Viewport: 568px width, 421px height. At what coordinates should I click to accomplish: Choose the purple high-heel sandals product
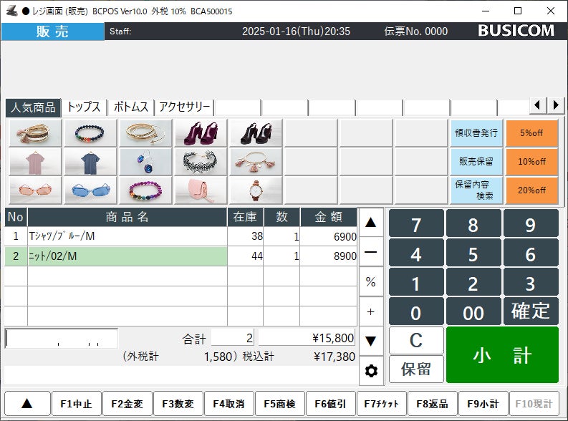[x=201, y=133]
